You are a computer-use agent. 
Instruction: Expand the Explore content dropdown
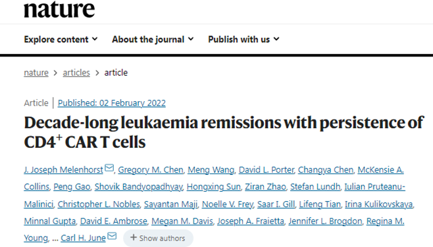pyautogui.click(x=61, y=39)
